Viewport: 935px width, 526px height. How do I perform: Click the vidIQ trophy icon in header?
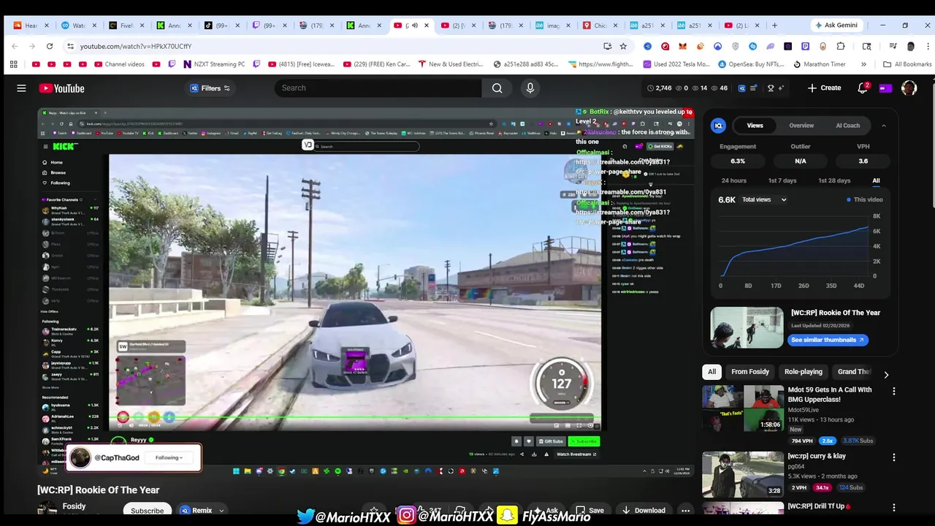tap(770, 88)
